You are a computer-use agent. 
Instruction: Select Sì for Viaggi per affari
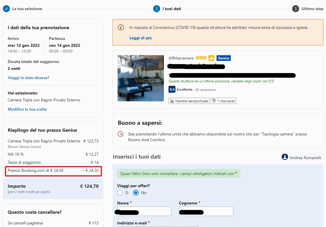point(120,193)
